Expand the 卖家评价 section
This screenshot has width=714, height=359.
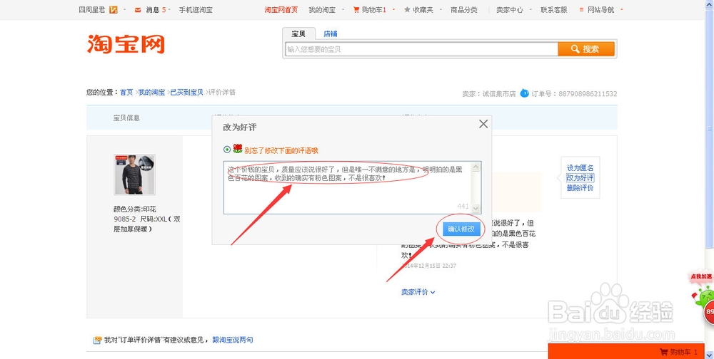pos(418,292)
